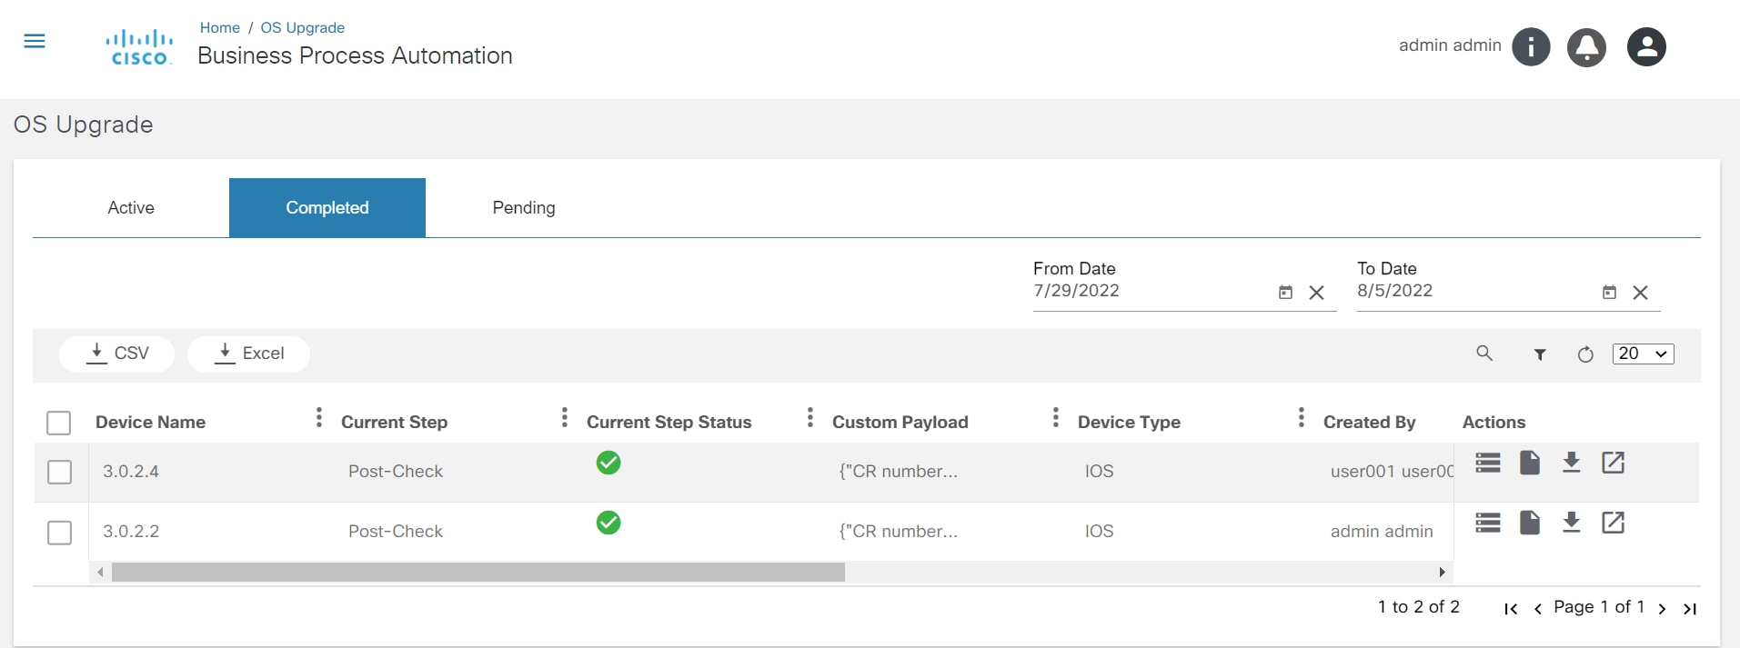Open the hamburger navigation menu
The width and height of the screenshot is (1740, 648).
coord(35,41)
